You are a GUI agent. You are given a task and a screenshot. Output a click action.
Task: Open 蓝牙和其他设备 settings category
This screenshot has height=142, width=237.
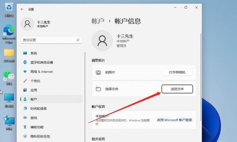(x=52, y=62)
